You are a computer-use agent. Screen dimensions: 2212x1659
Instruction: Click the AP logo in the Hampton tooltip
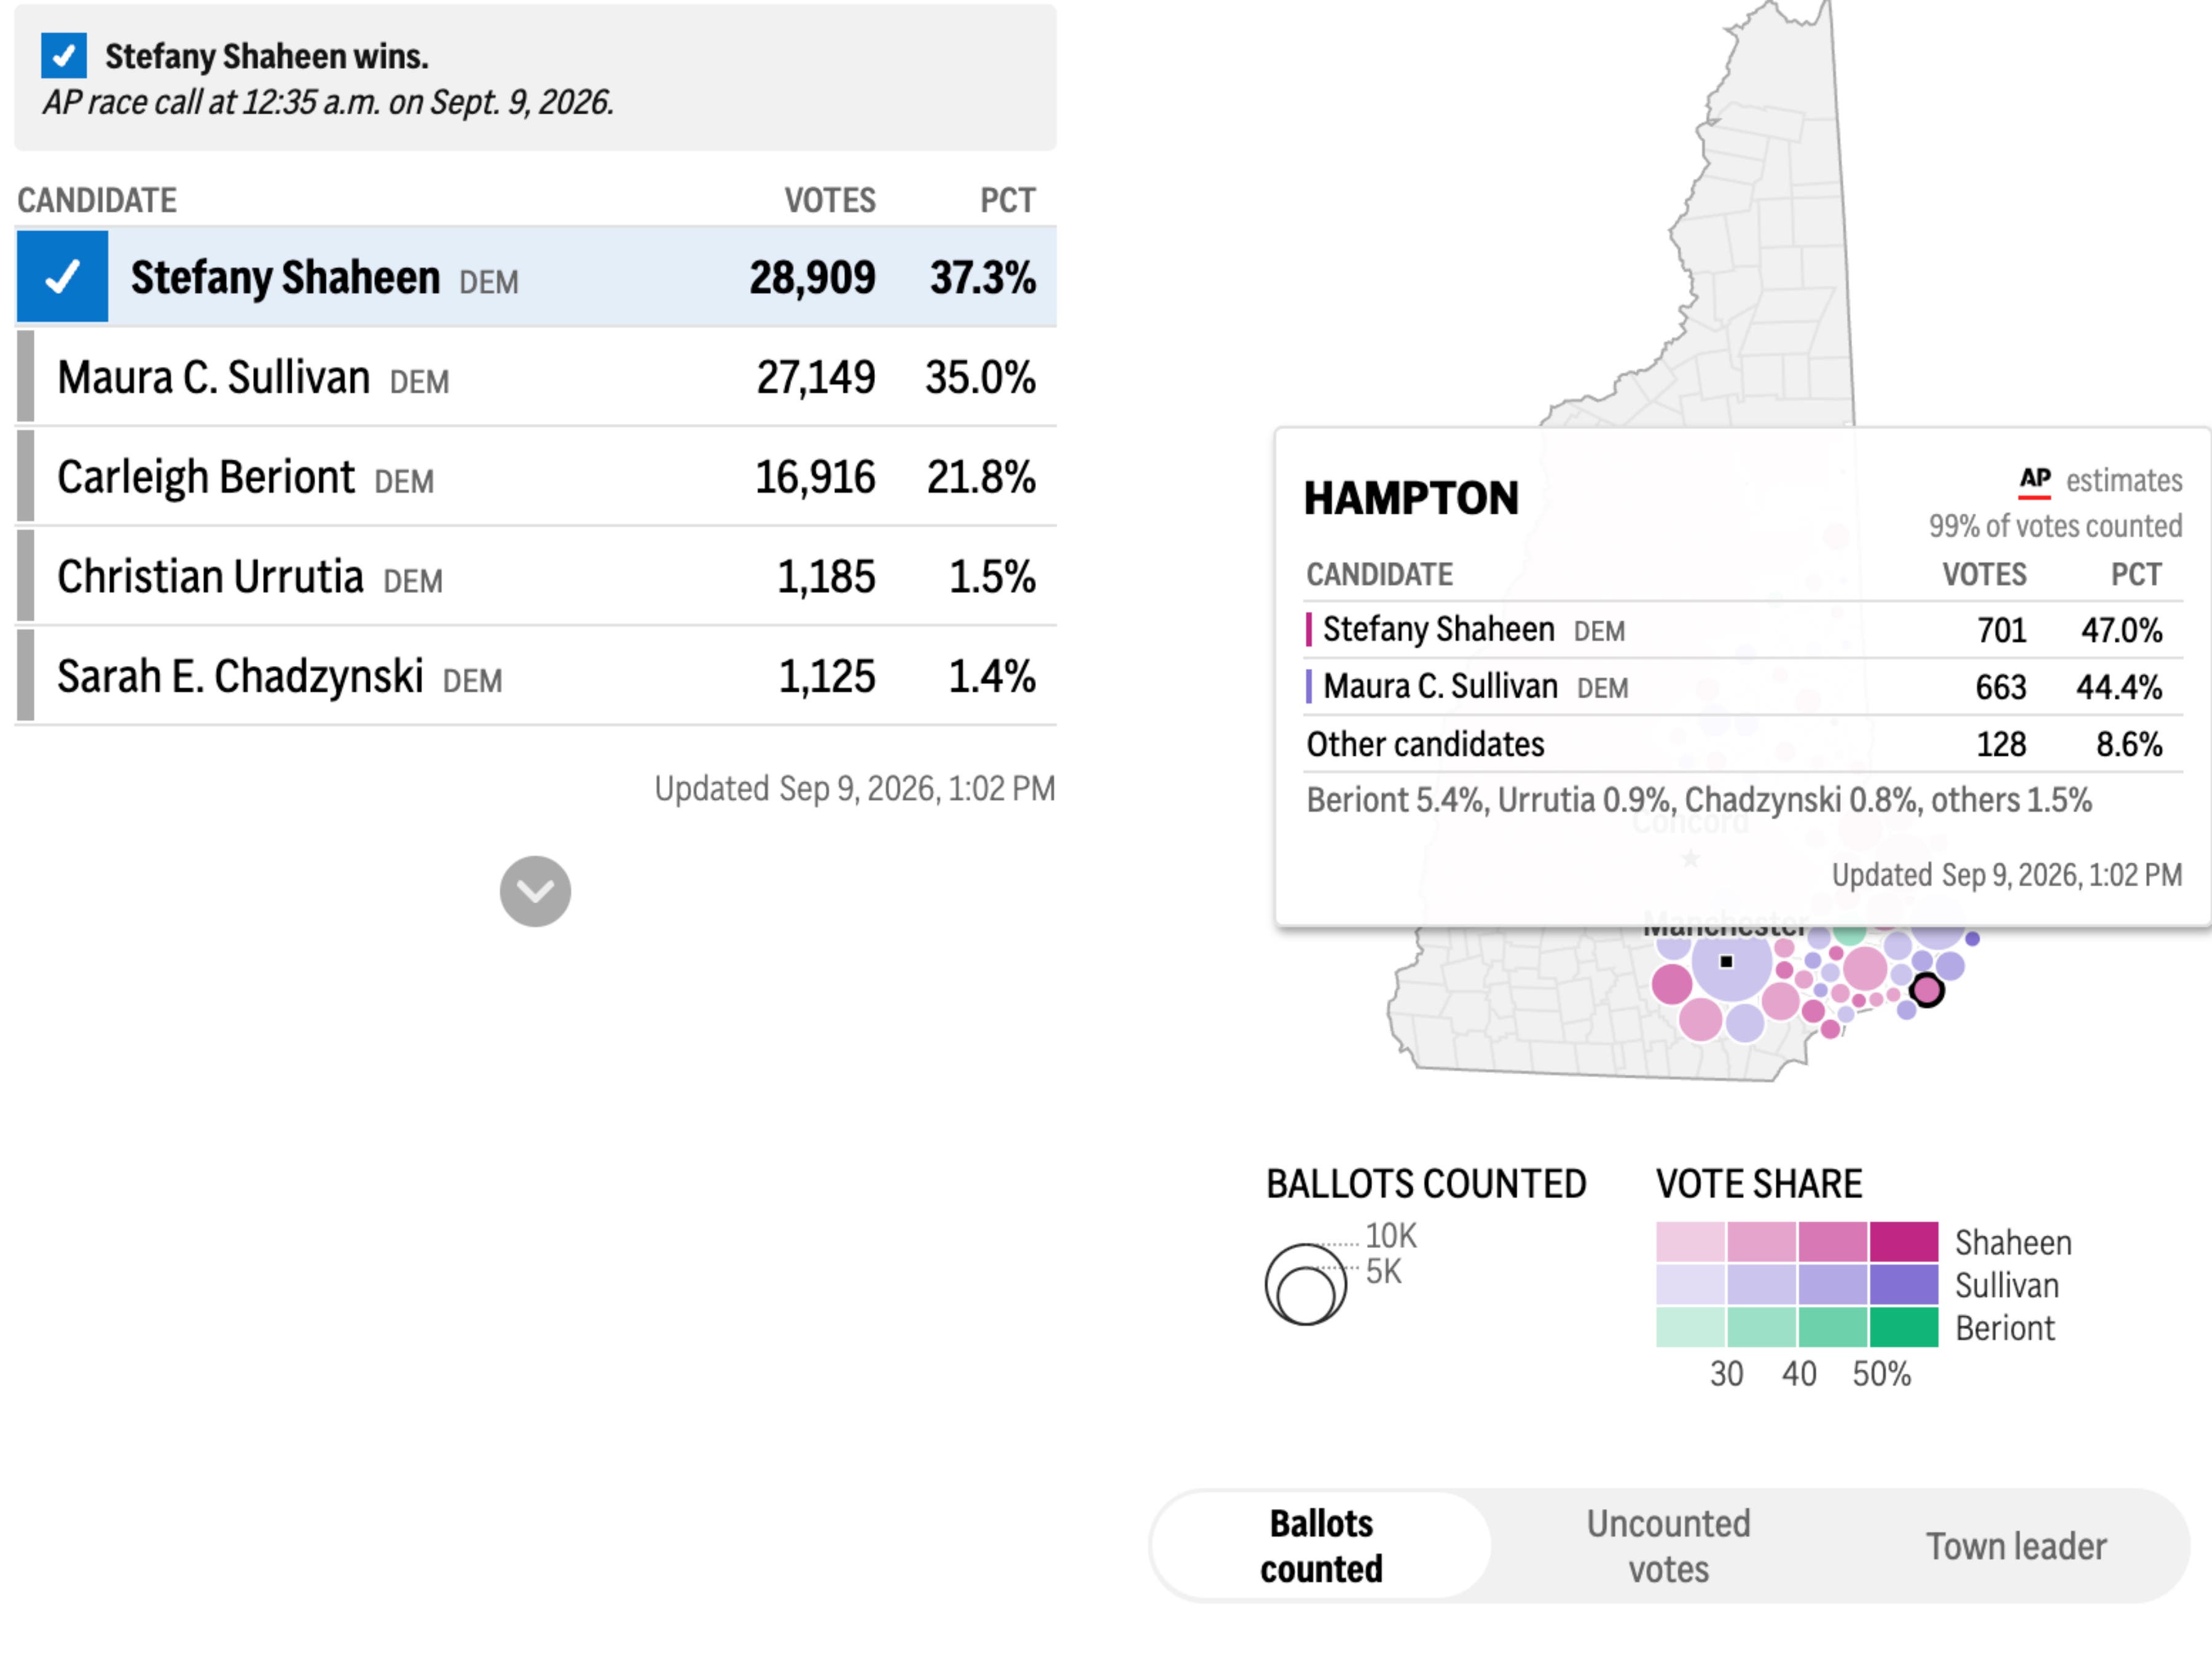click(2034, 481)
